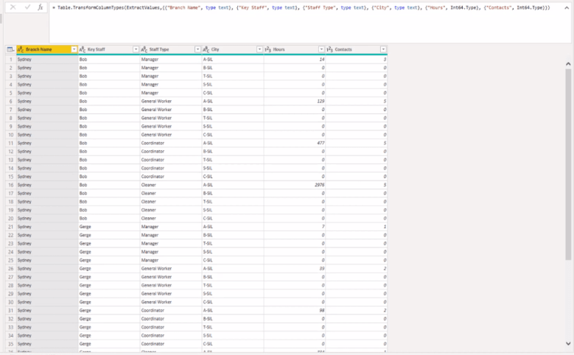Select Sydney cell in row 1
574x355 pixels.
tap(47, 59)
